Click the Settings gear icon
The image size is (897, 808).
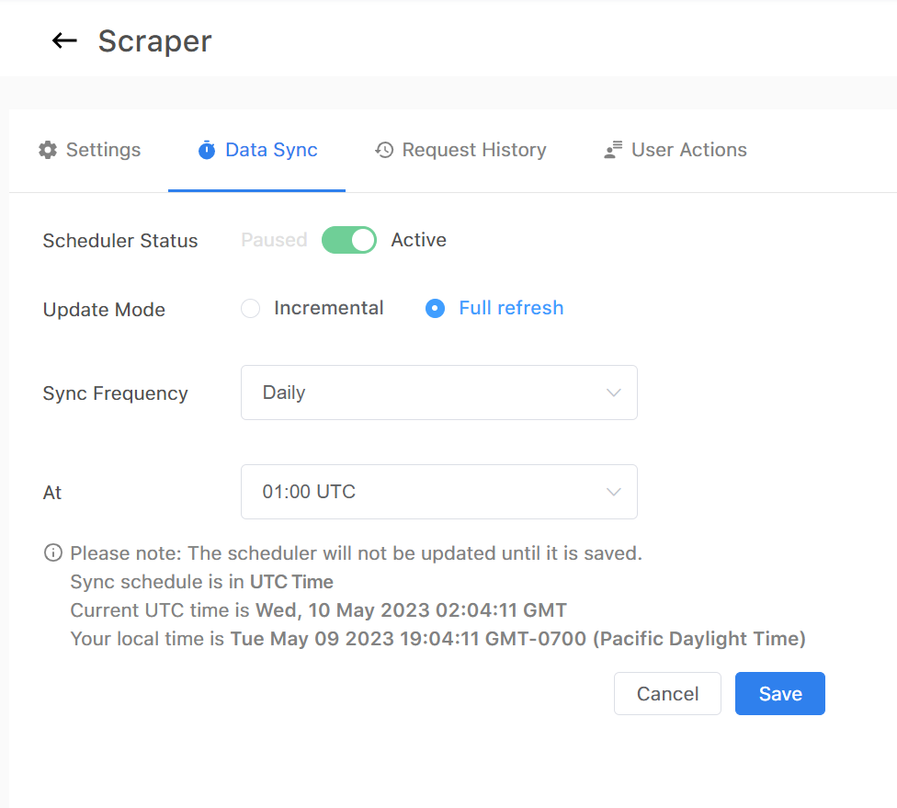click(x=48, y=150)
